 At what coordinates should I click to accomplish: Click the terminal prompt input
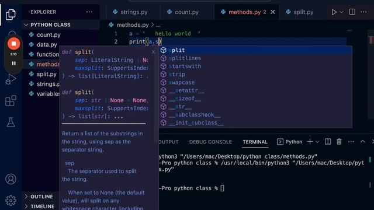coord(222,188)
